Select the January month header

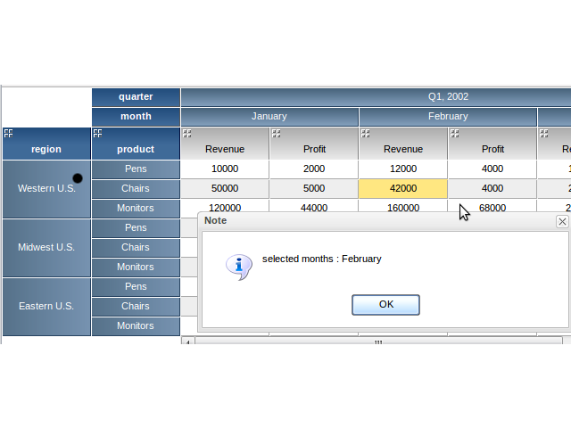click(x=269, y=117)
